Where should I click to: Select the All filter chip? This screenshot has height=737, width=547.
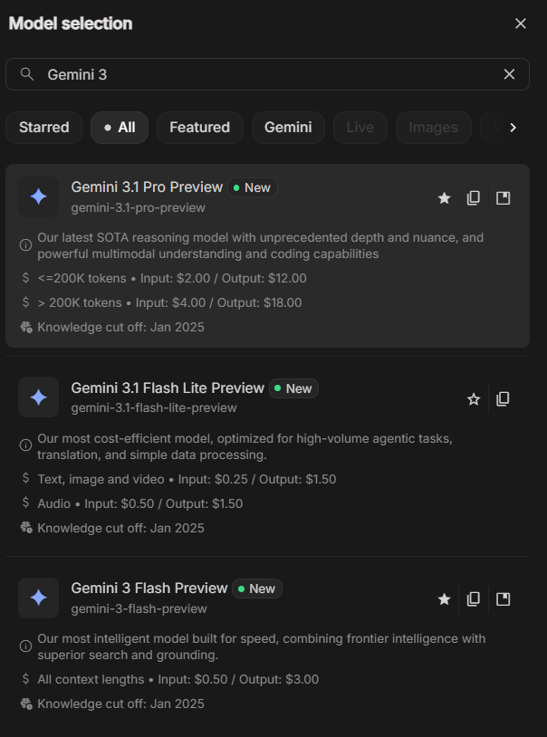tap(120, 128)
